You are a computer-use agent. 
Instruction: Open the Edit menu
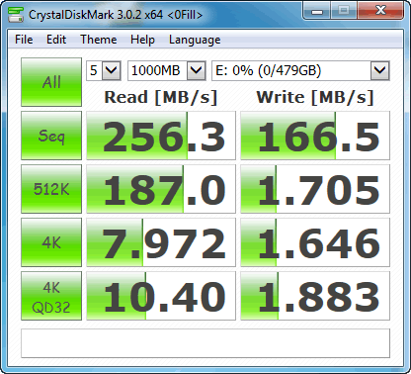pos(56,40)
